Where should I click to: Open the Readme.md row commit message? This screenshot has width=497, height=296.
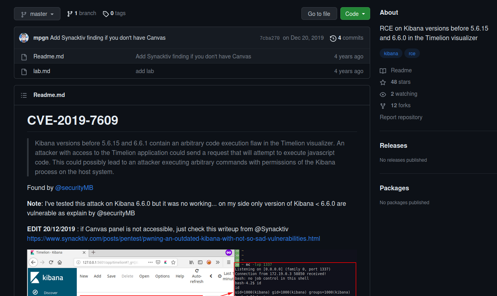(x=193, y=56)
